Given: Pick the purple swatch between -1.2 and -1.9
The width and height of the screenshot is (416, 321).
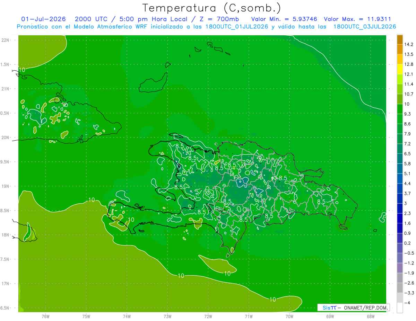Looking at the screenshot, I should [x=400, y=268].
